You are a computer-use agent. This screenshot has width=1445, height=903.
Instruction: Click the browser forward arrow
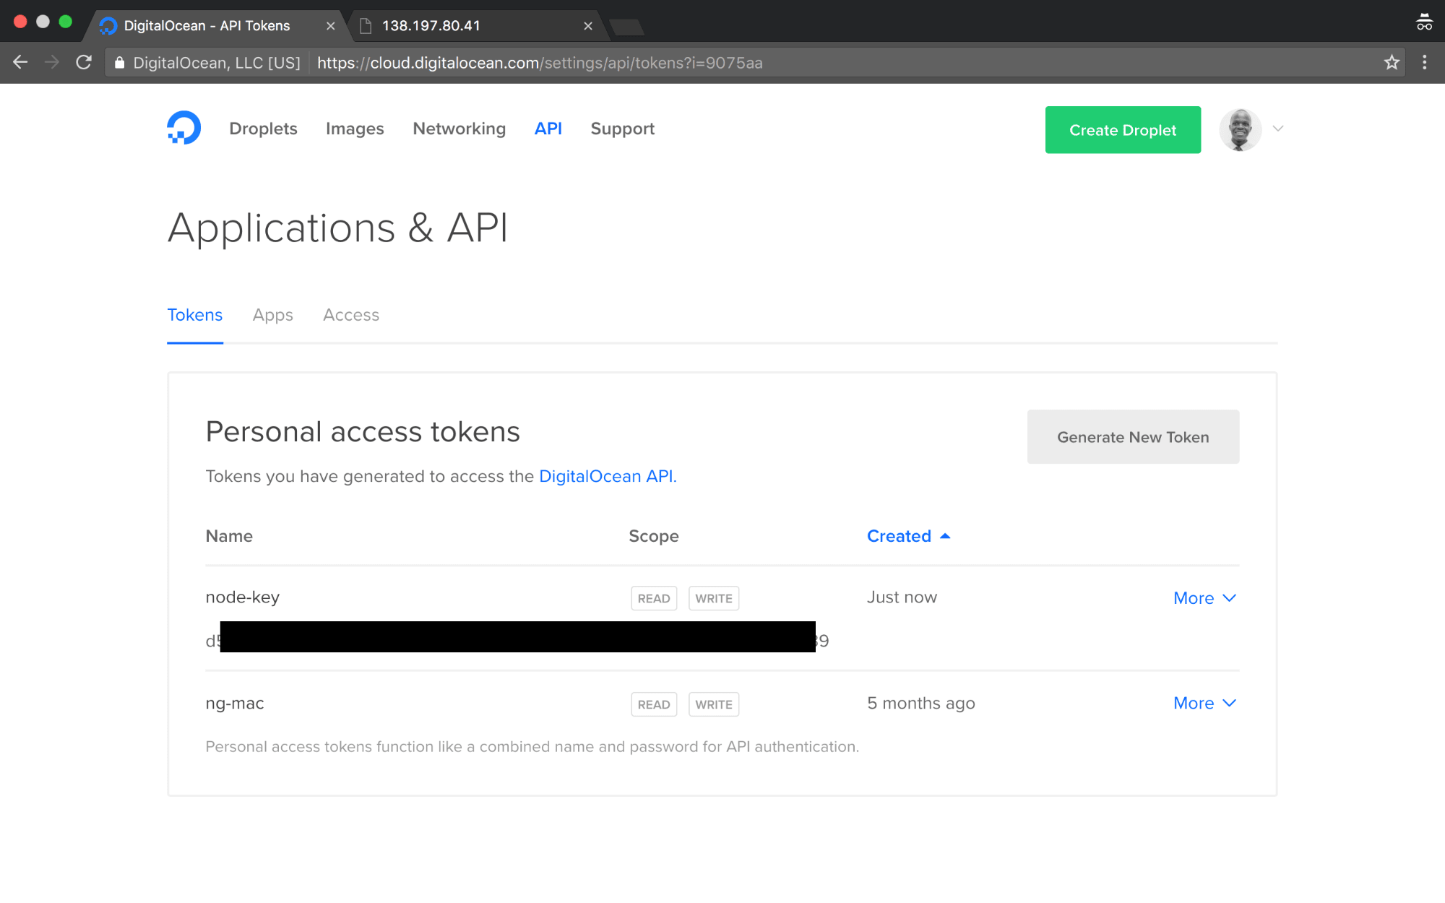(x=52, y=63)
